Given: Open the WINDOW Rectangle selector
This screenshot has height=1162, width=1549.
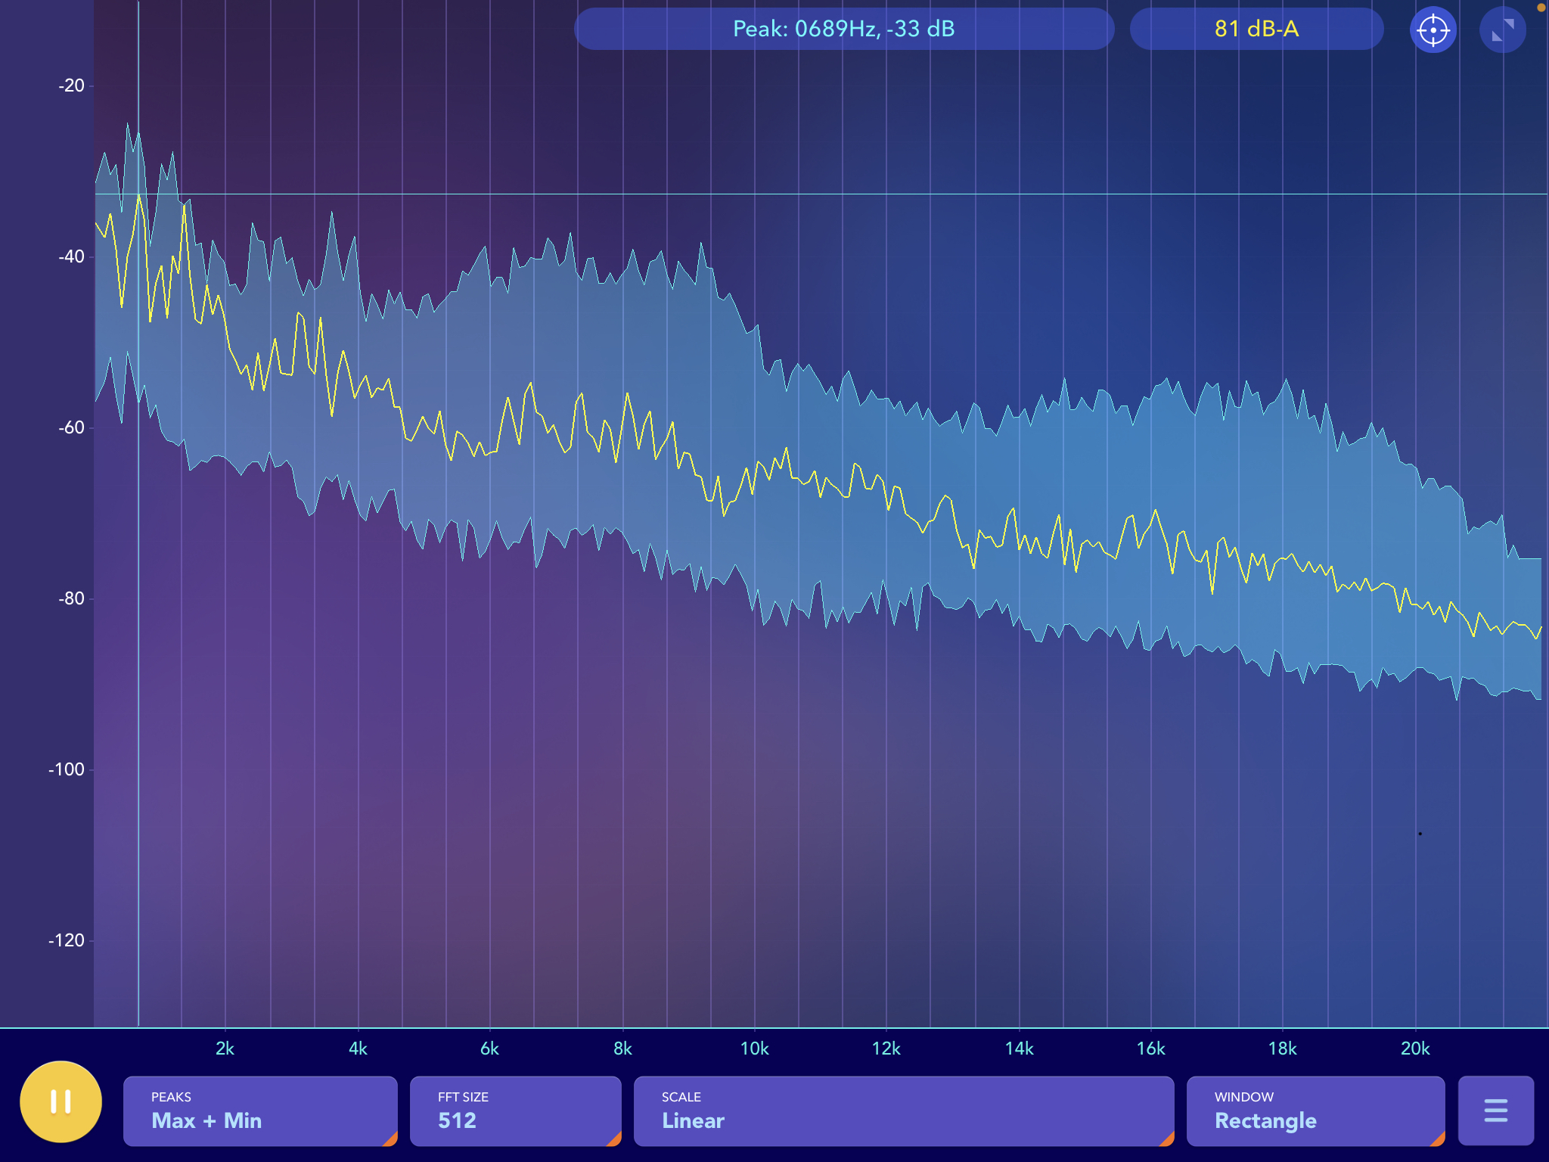Looking at the screenshot, I should [x=1316, y=1111].
